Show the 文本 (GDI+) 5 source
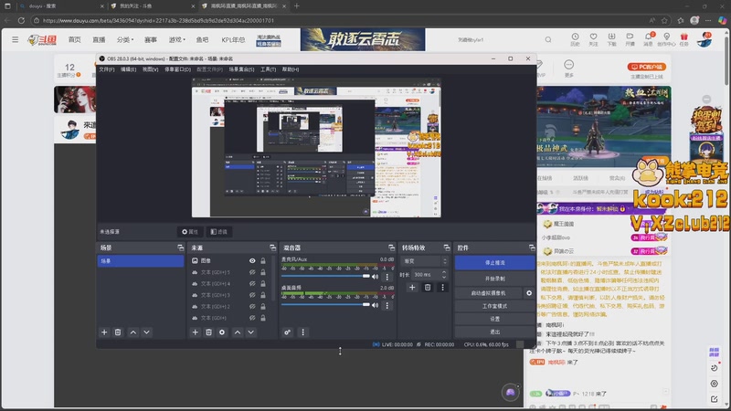 click(252, 272)
